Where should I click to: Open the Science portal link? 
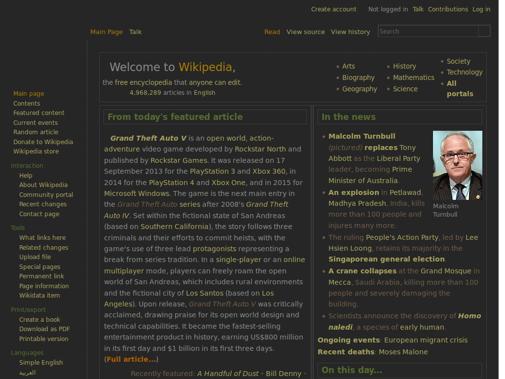[x=405, y=89]
